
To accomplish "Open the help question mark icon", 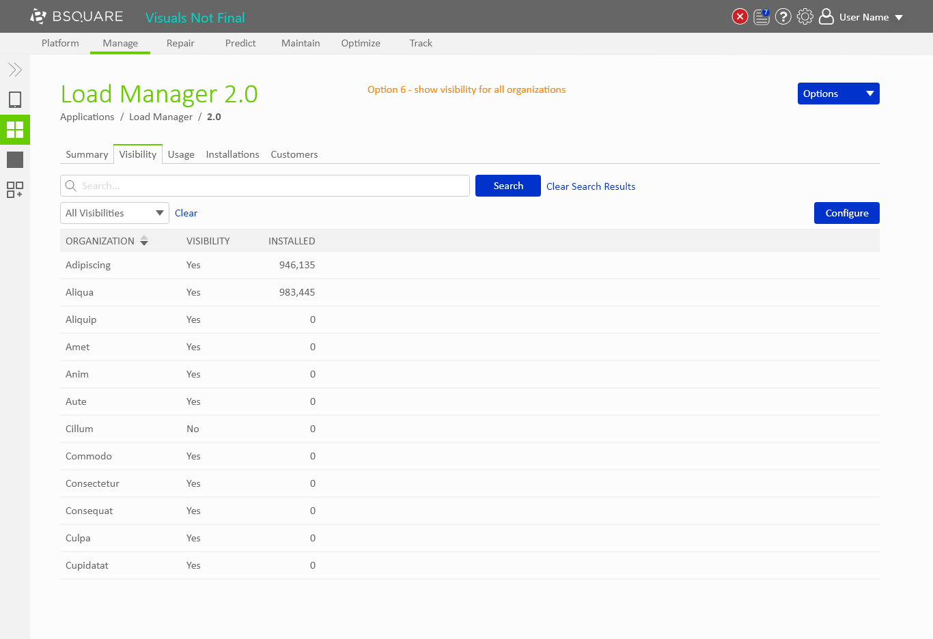I will click(783, 17).
